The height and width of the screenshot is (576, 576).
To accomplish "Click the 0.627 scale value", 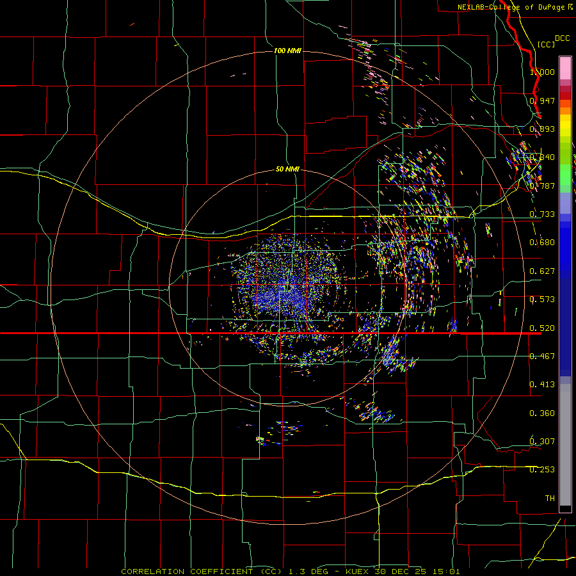I will [x=542, y=271].
